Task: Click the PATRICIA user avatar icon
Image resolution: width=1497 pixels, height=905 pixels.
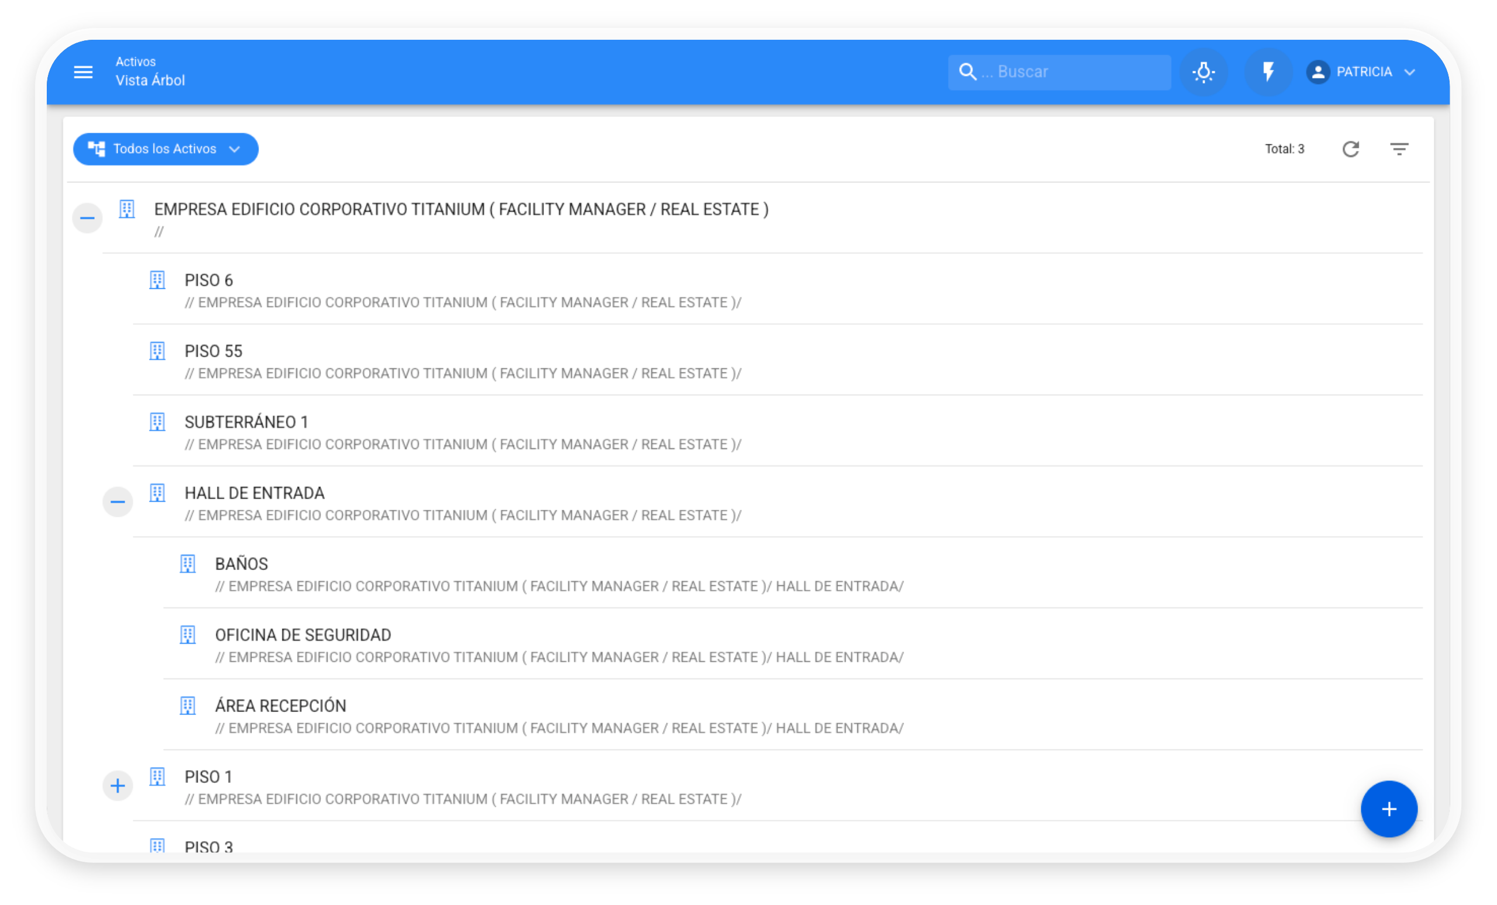Action: click(x=1318, y=72)
